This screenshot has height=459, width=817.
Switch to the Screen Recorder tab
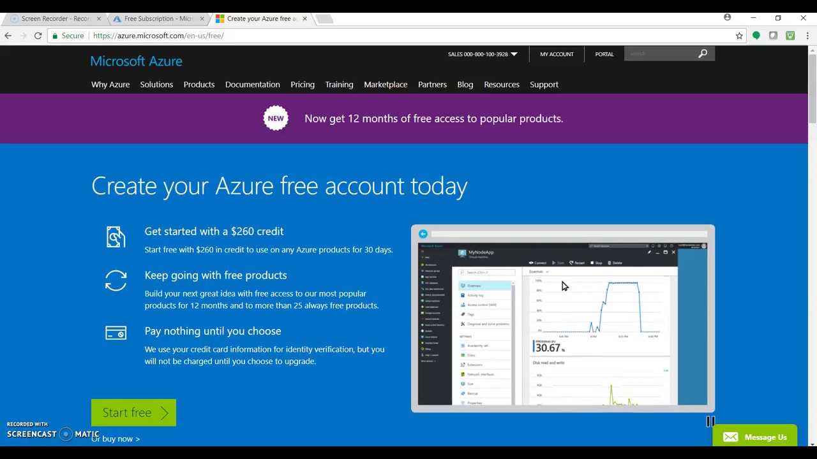(55, 18)
